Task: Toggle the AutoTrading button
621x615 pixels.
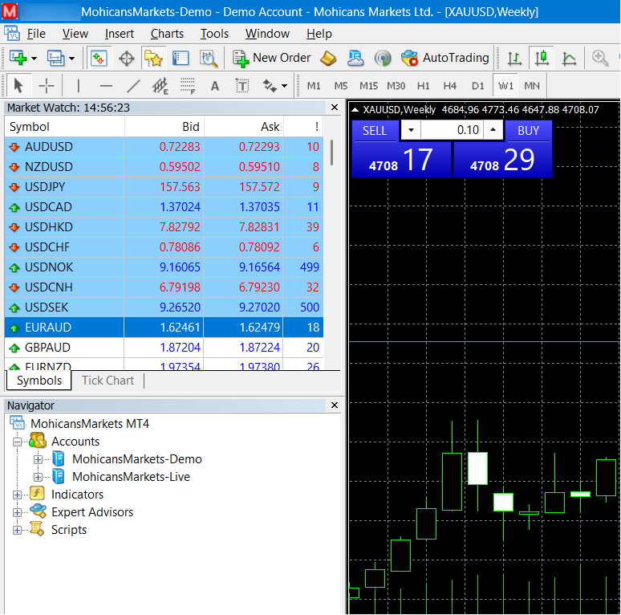Action: (444, 58)
